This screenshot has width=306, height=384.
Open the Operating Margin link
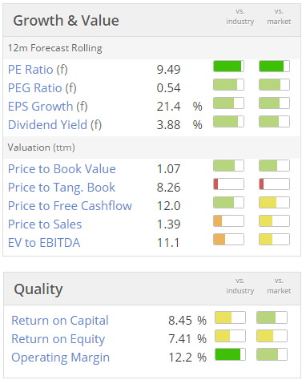pos(61,358)
